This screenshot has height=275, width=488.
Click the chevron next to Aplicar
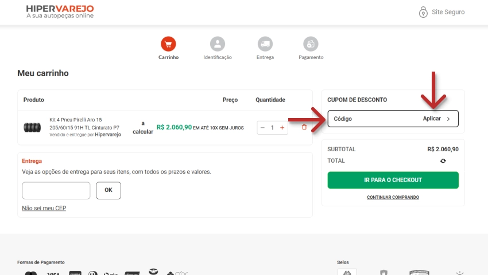[x=448, y=119]
